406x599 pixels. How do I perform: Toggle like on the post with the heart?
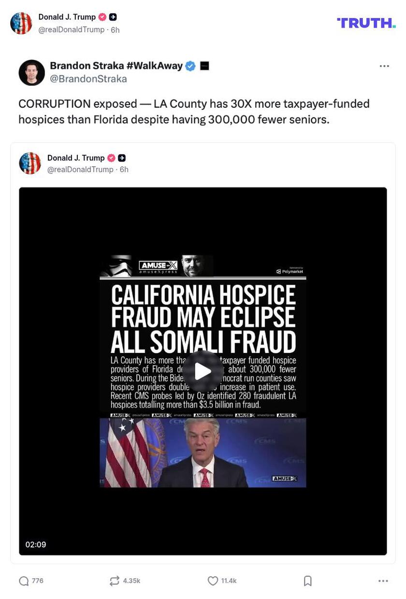[213, 581]
